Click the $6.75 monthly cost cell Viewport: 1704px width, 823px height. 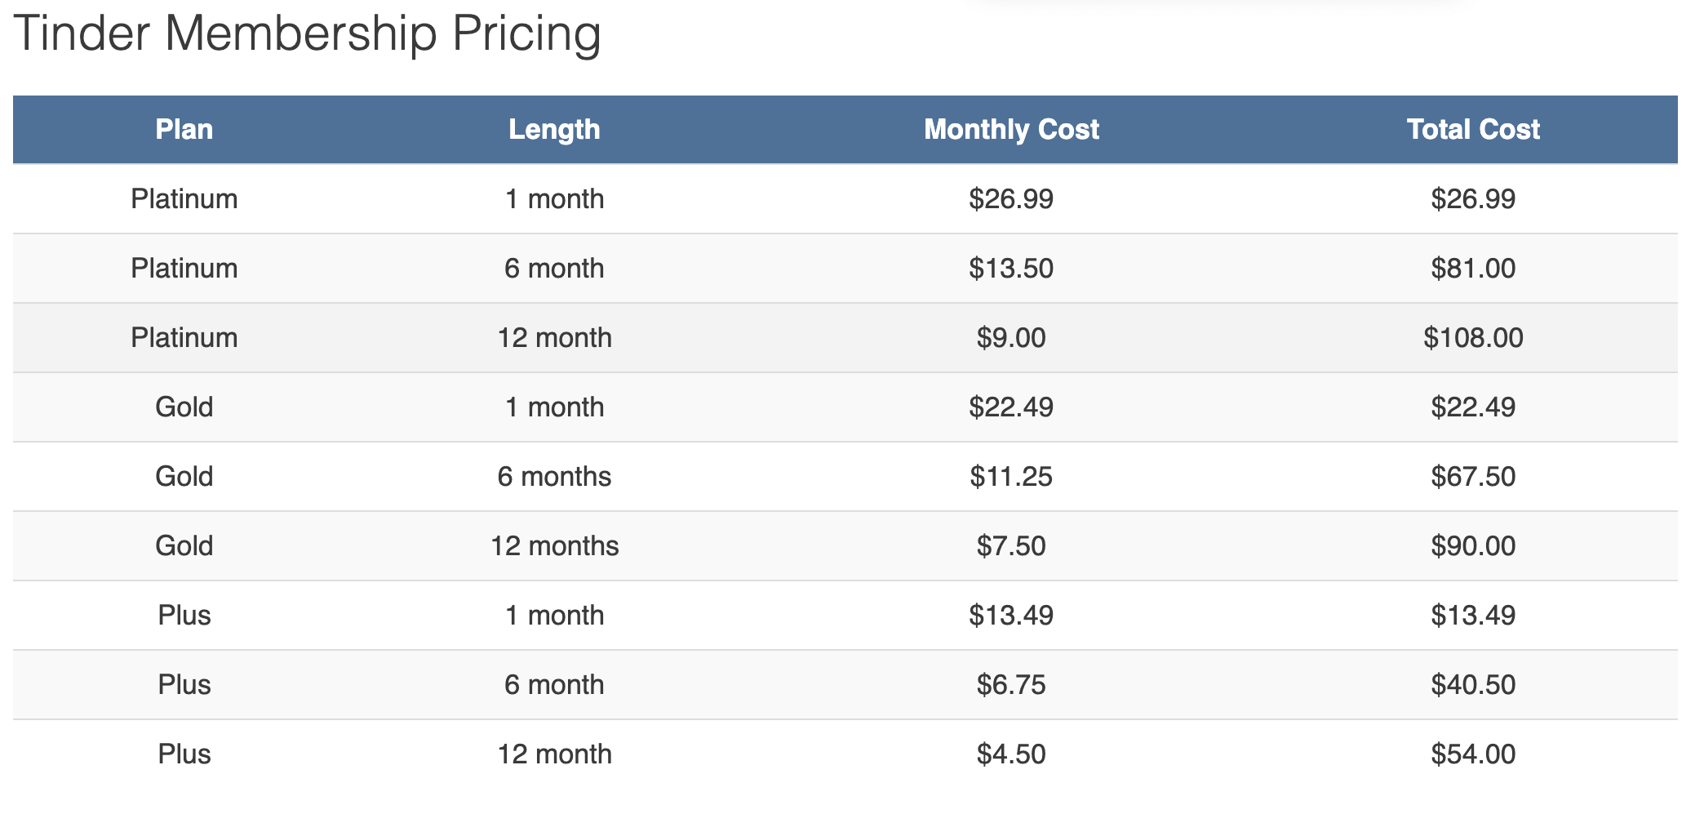click(x=1011, y=685)
